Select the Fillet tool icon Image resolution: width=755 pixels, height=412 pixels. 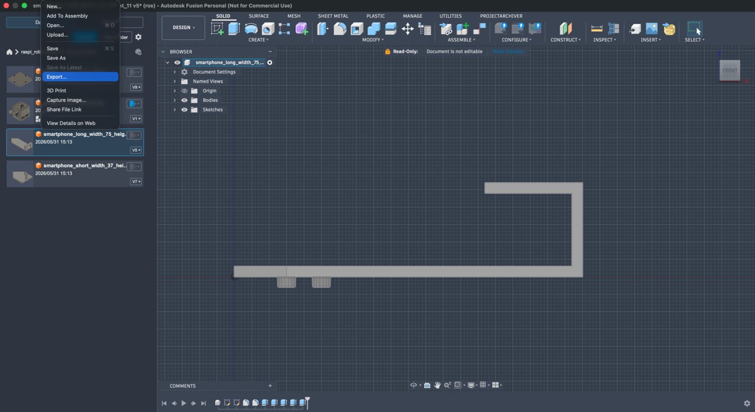pyautogui.click(x=340, y=29)
